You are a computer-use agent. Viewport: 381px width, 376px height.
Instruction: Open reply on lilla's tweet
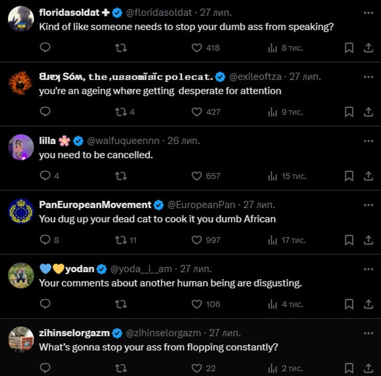tap(45, 176)
